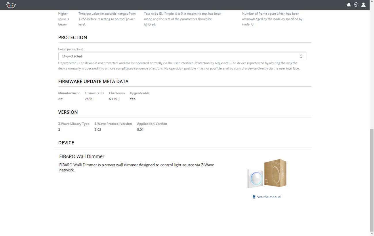Select the Checksum value 60050
374x236 pixels.
tap(114, 99)
